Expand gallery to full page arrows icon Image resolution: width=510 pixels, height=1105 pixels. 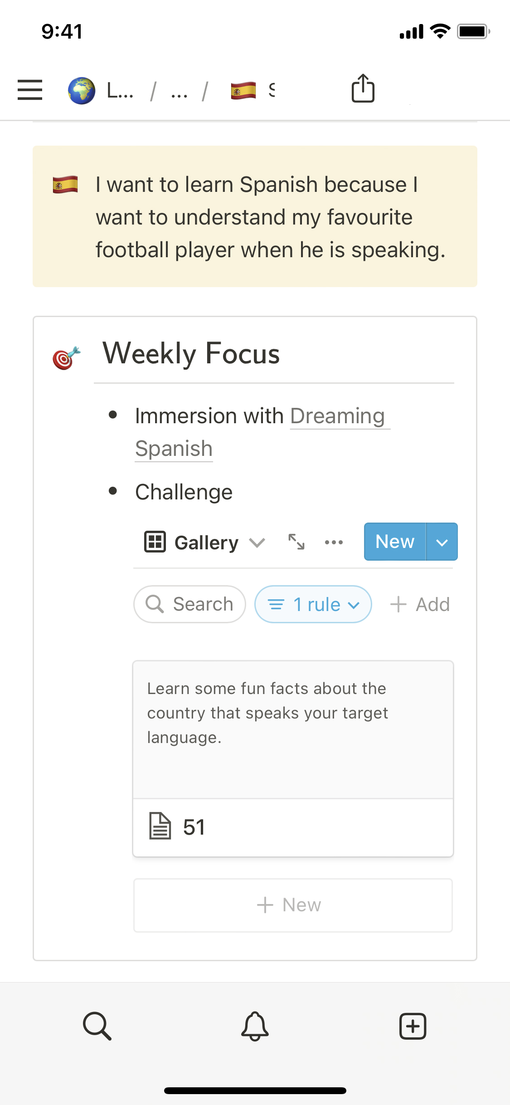(296, 542)
